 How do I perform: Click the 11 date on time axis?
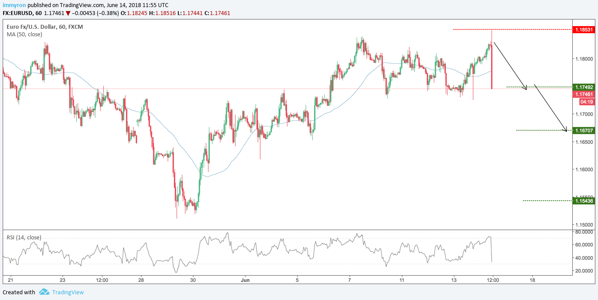pyautogui.click(x=401, y=280)
